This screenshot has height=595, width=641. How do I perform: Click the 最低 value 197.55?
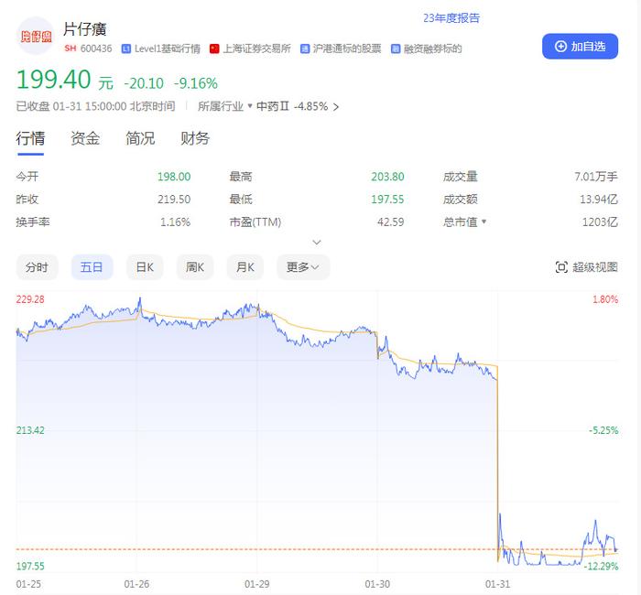tap(387, 200)
